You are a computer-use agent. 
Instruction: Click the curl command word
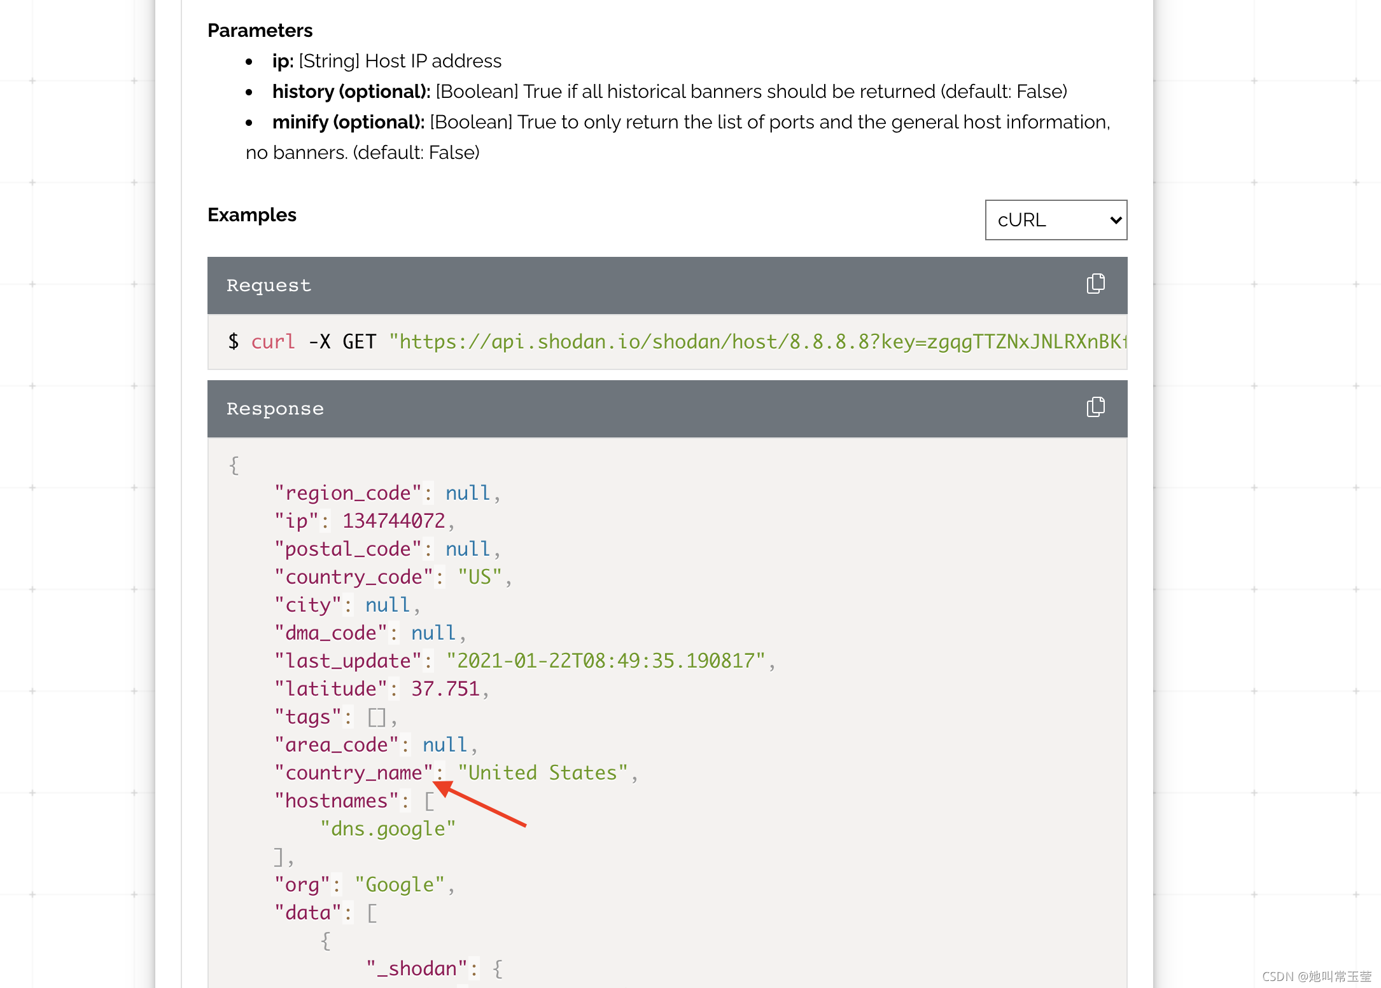273,341
